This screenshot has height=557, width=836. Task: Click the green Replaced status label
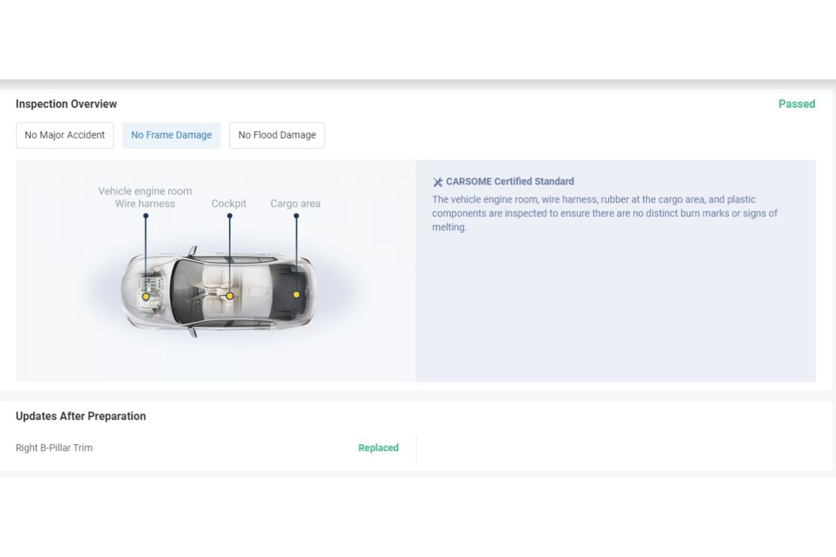coord(378,448)
